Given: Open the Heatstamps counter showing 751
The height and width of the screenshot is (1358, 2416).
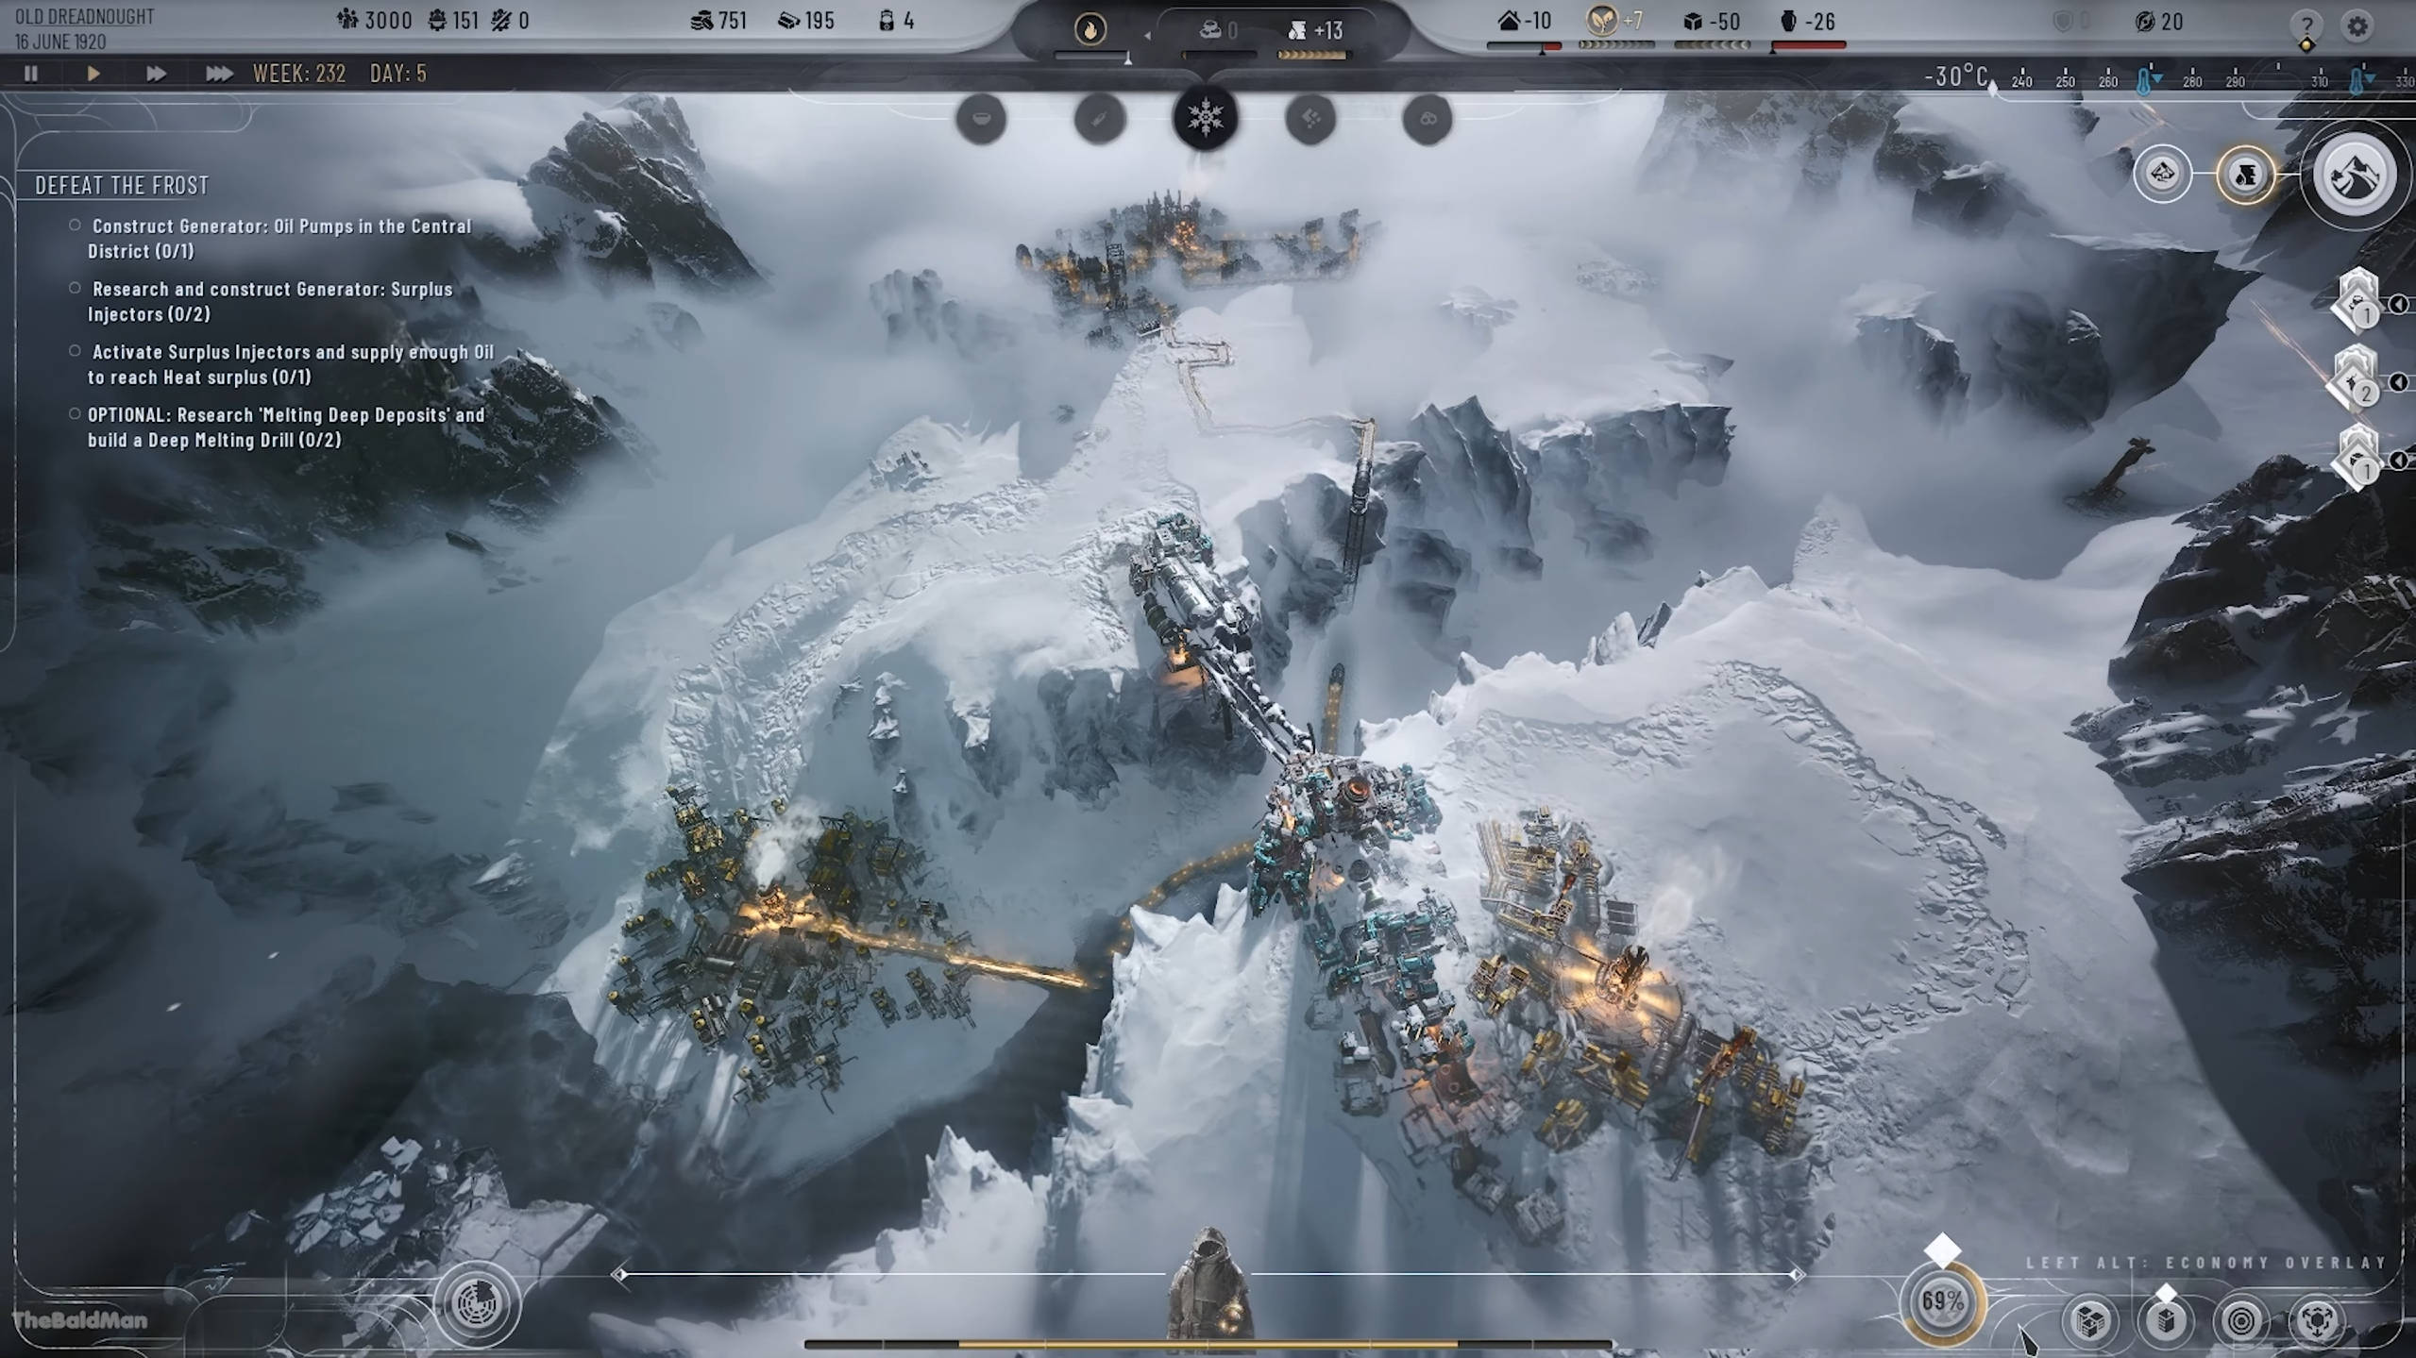Looking at the screenshot, I should (718, 20).
